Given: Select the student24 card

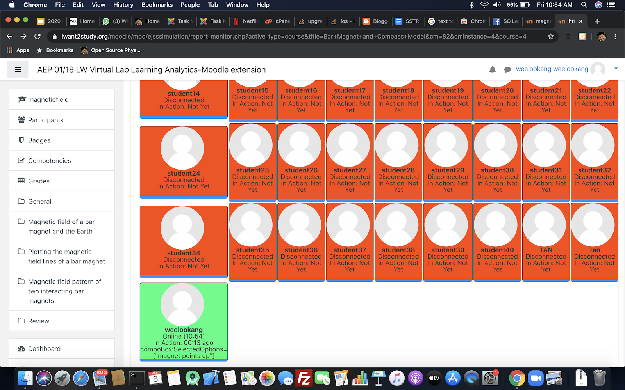Looking at the screenshot, I should [184, 162].
